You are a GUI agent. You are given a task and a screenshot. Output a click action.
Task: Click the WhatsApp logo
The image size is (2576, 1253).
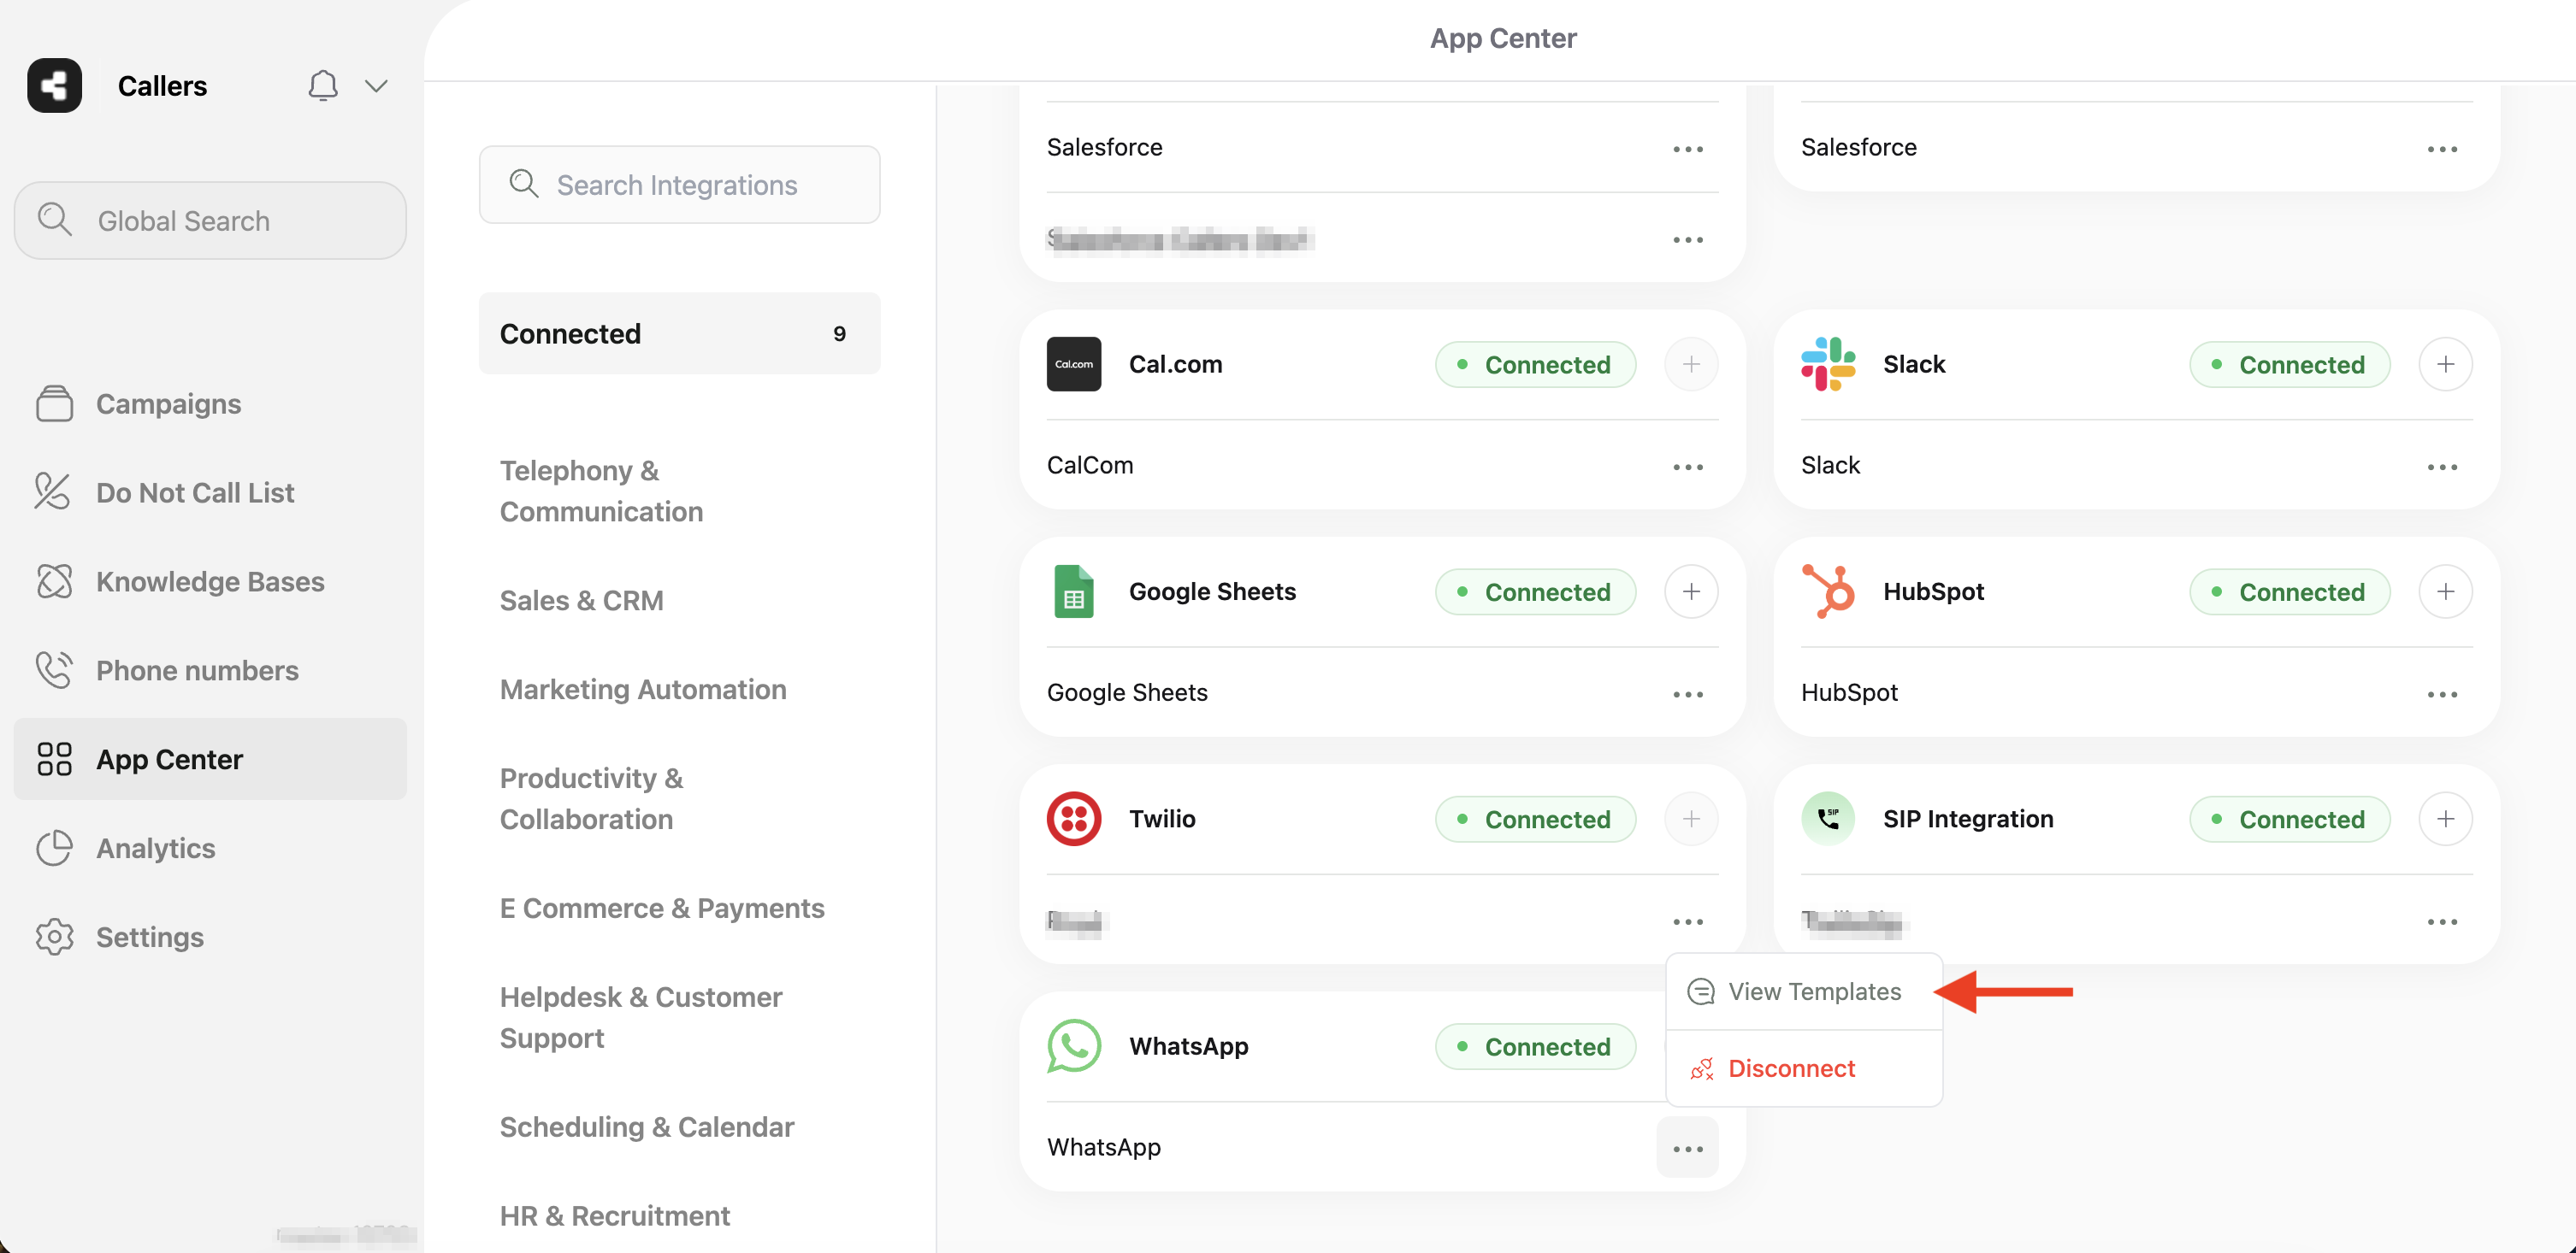(1074, 1046)
